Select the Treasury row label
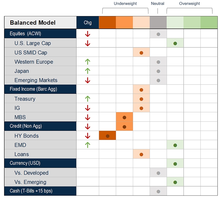This screenshot has width=220, height=199. click(x=25, y=99)
